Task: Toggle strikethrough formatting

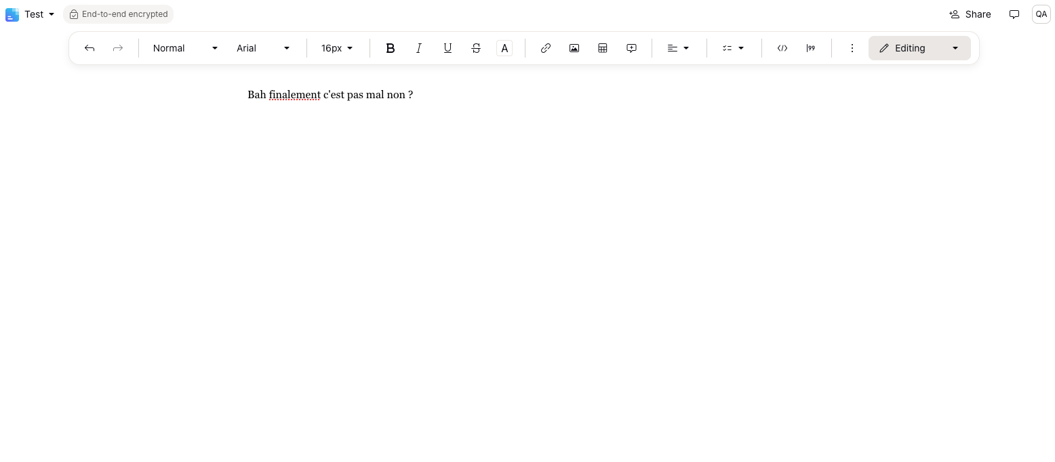Action: tap(476, 48)
